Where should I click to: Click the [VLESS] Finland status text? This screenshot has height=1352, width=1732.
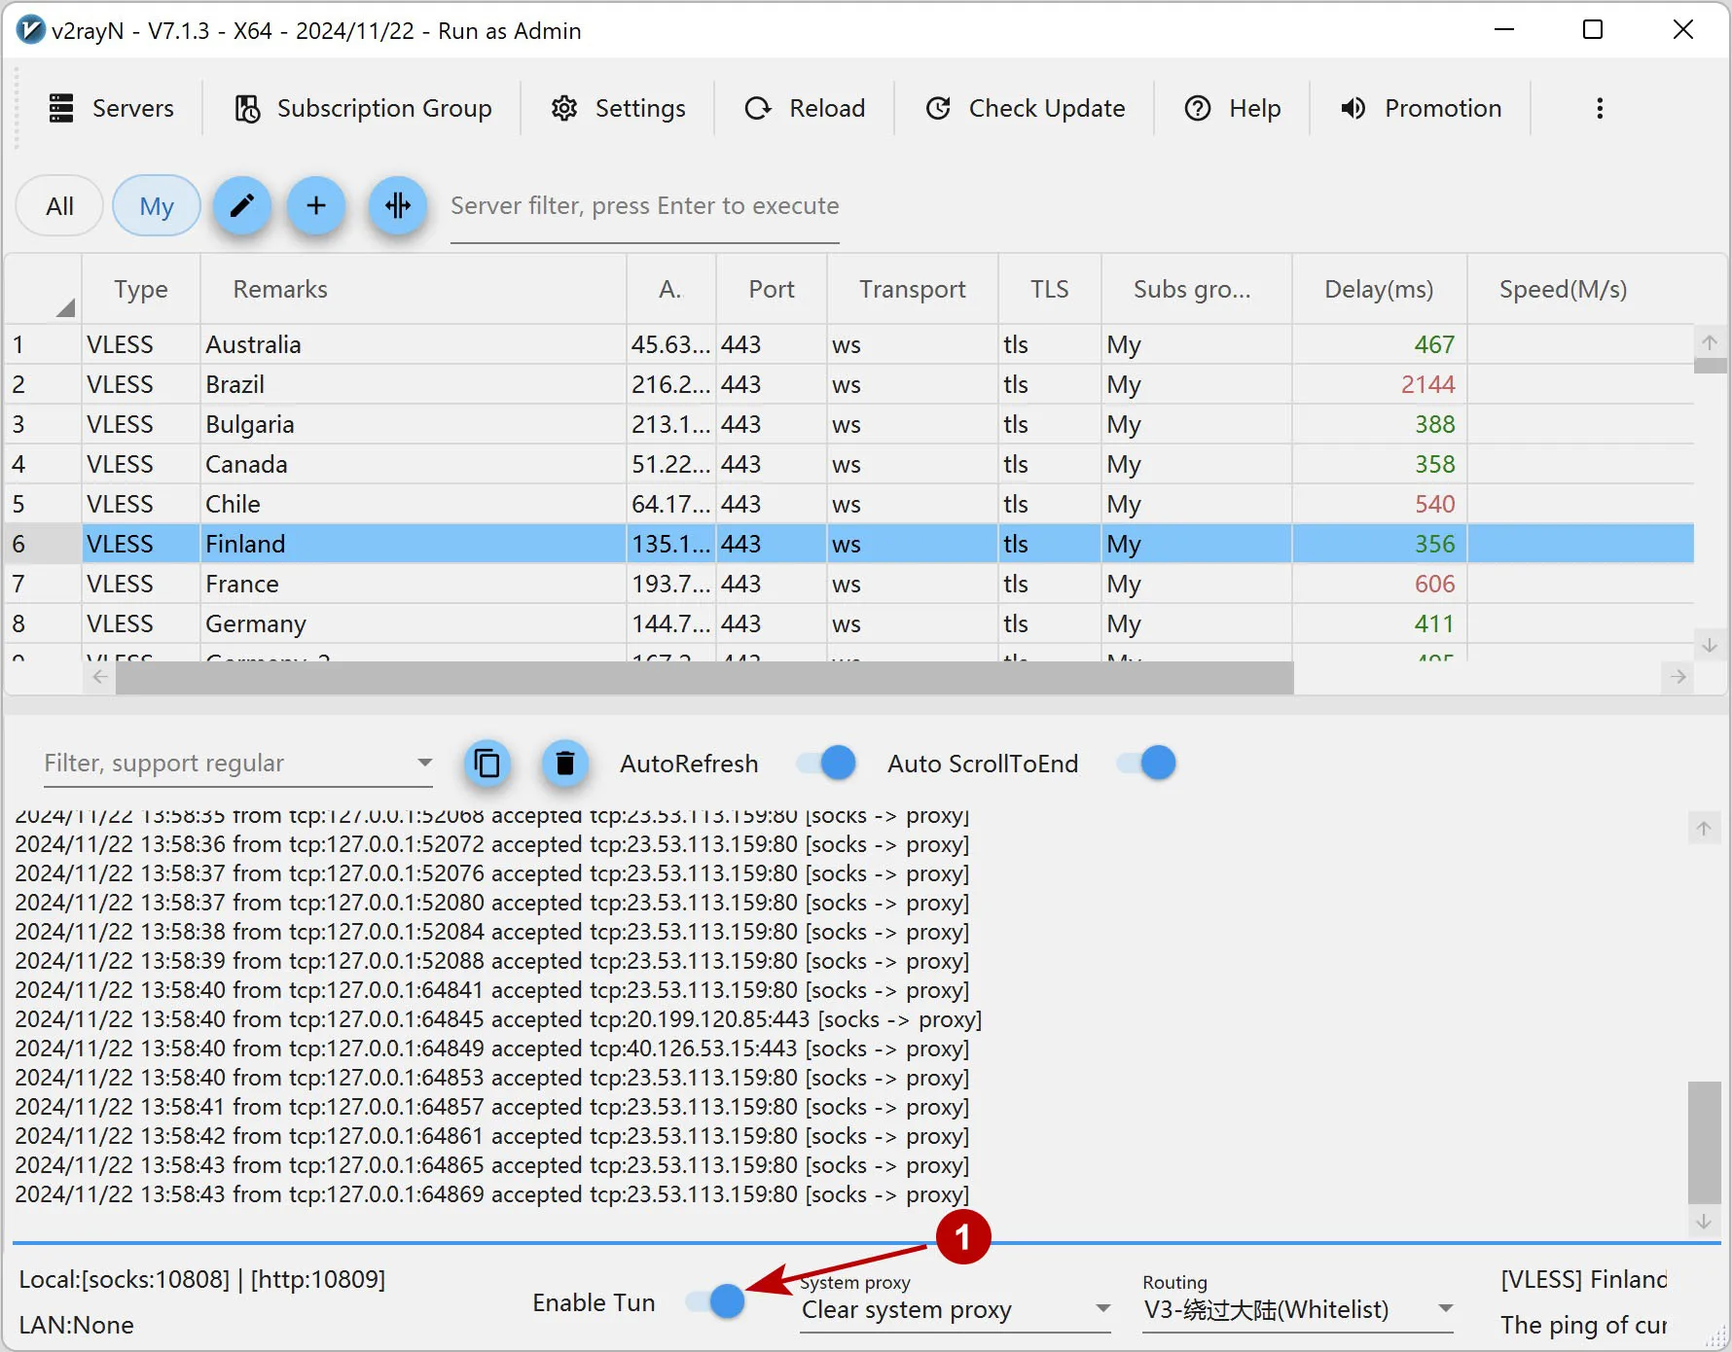coord(1584,1279)
